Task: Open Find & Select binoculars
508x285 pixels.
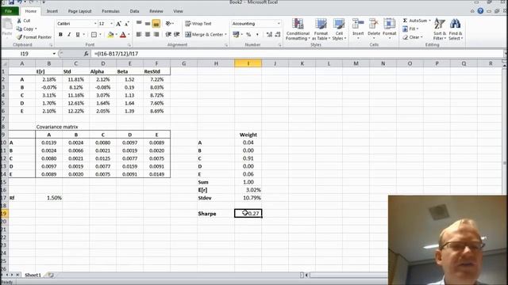Action: pos(455,29)
